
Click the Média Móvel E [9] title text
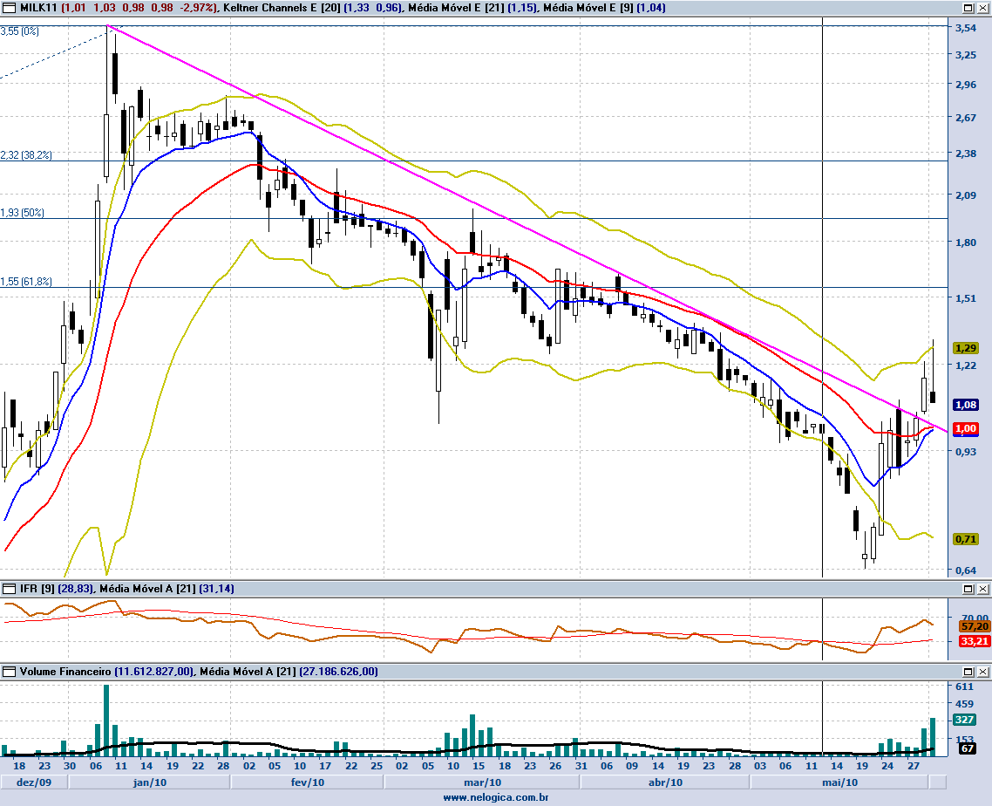pyautogui.click(x=588, y=8)
